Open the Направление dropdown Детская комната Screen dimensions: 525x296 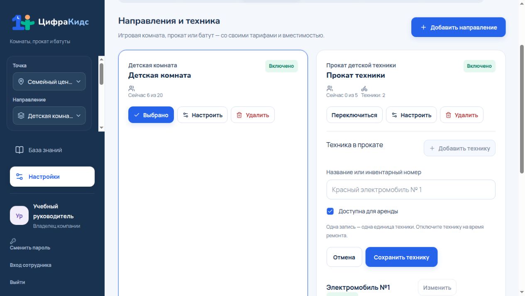click(x=49, y=116)
